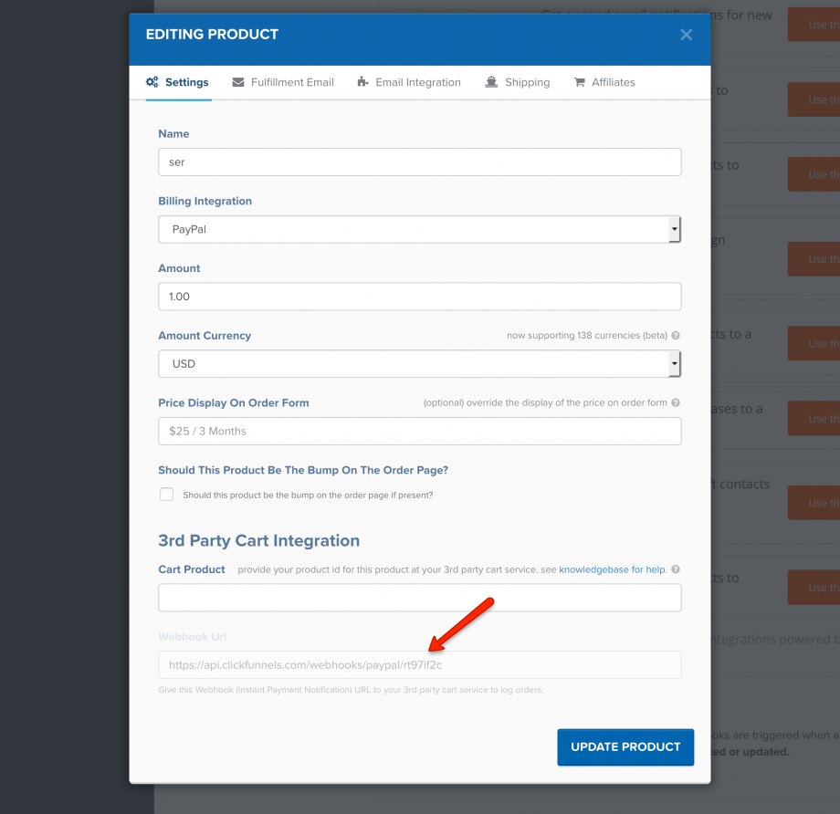
Task: Click the Email Integration puzzle icon
Action: coord(363,82)
